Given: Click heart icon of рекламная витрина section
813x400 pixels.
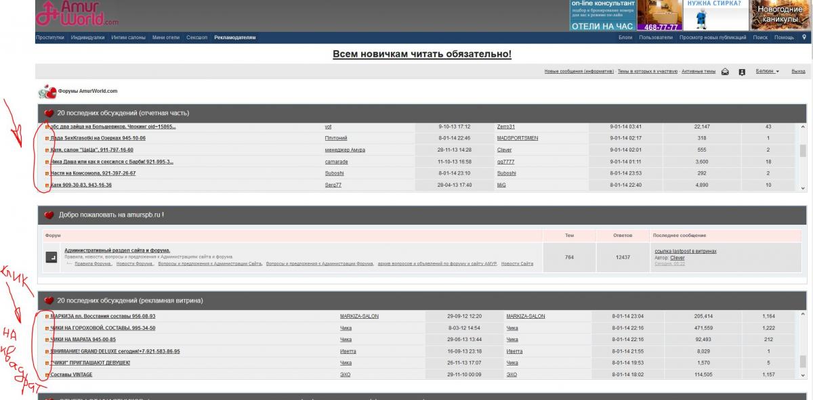Looking at the screenshot, I should [x=49, y=301].
